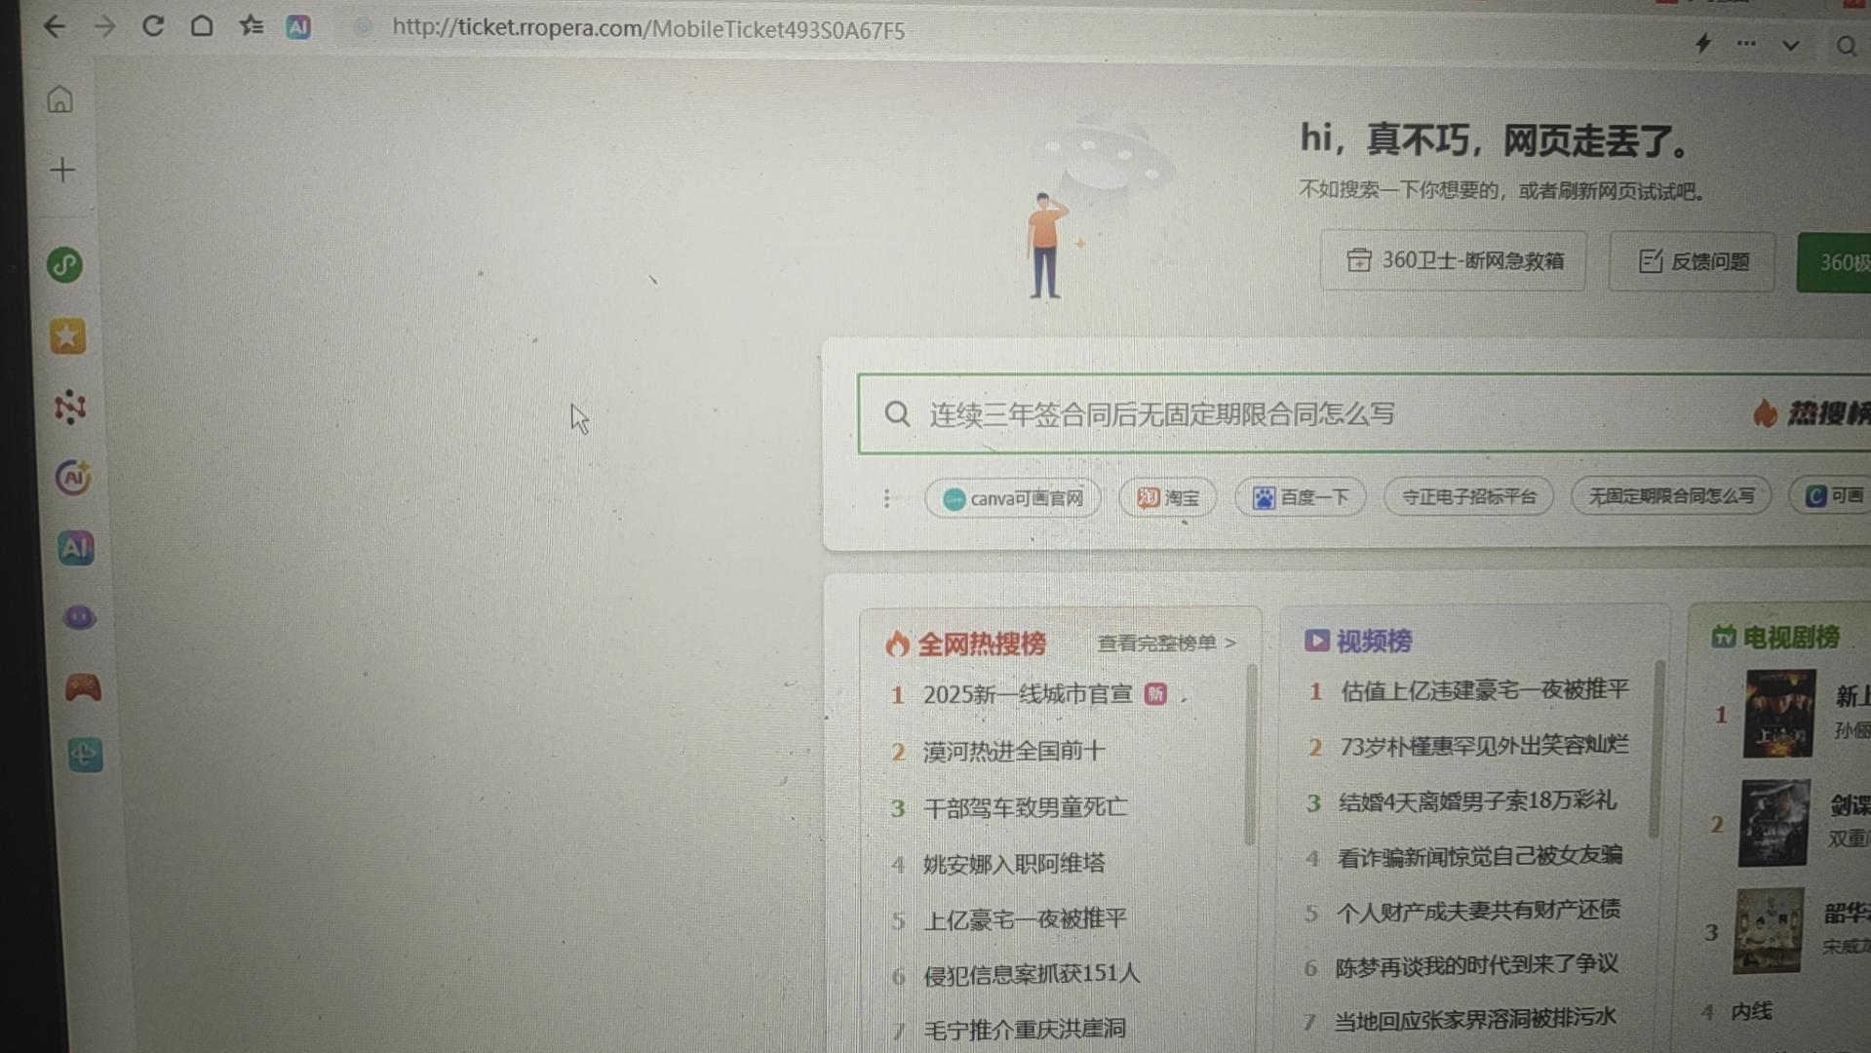Open video item 陈梦再谈我的时代到来了争议
Screen dimensions: 1871x1053
pyautogui.click(x=1476, y=966)
